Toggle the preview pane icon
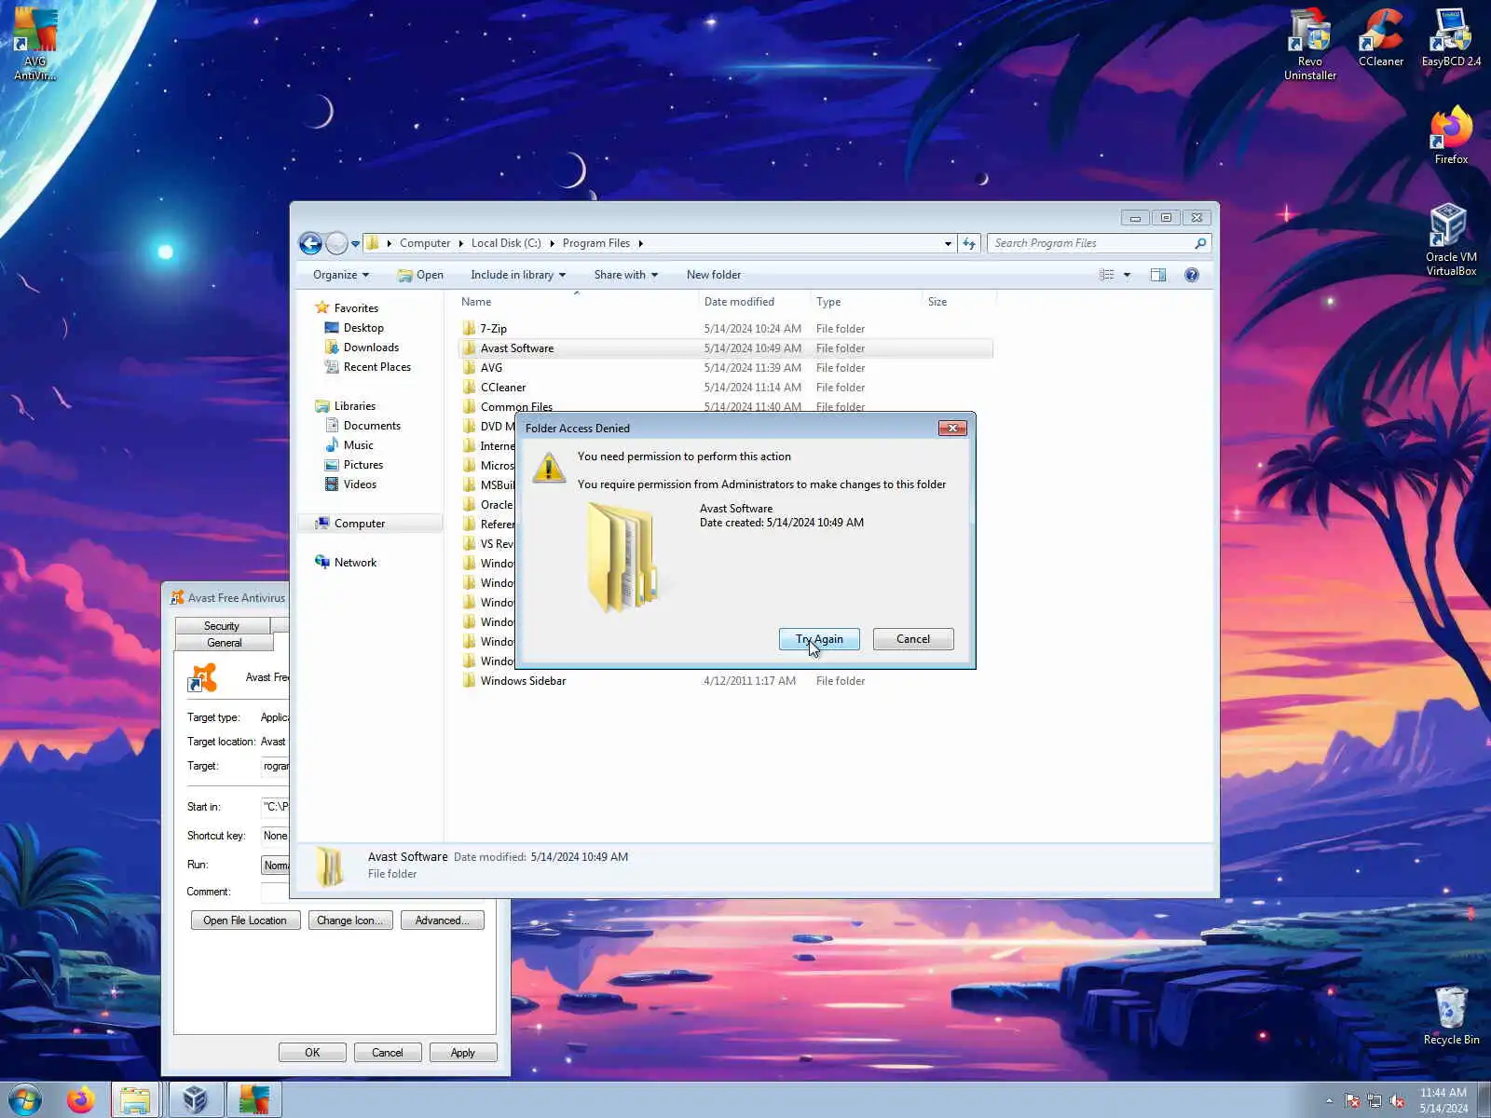Image resolution: width=1491 pixels, height=1118 pixels. click(1158, 275)
